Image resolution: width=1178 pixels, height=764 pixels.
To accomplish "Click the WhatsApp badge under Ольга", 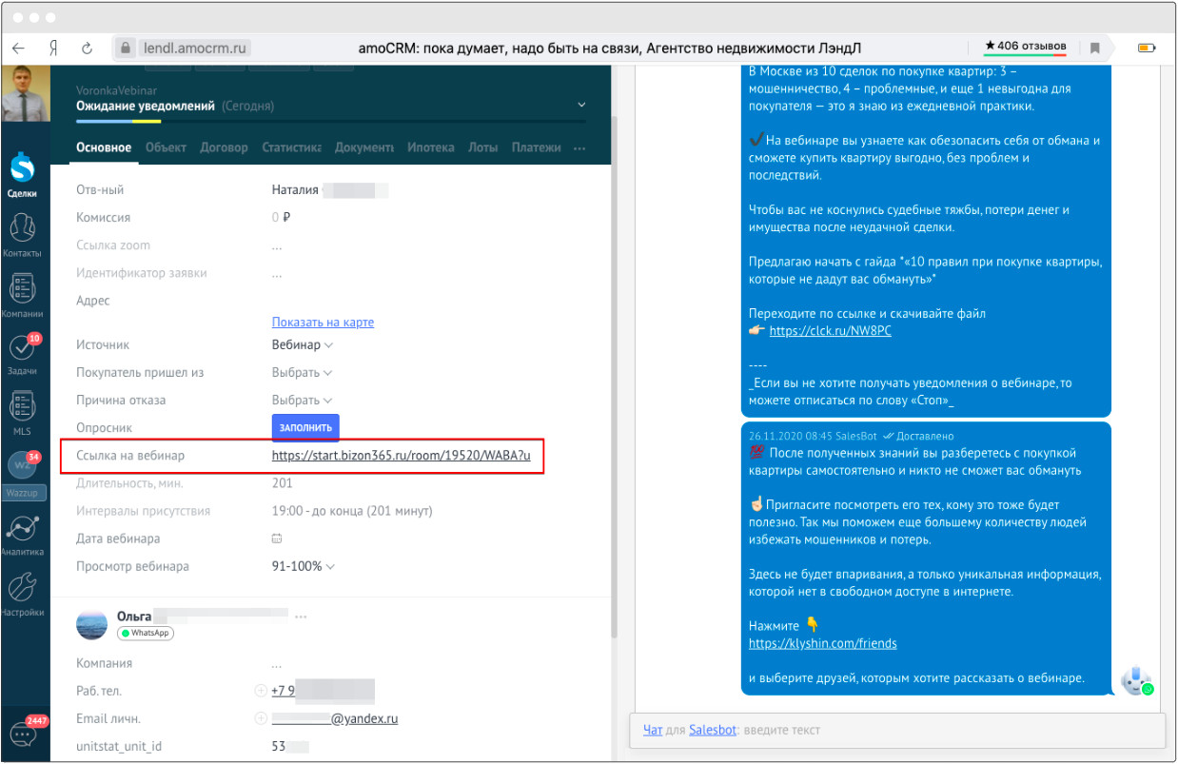I will 146,633.
